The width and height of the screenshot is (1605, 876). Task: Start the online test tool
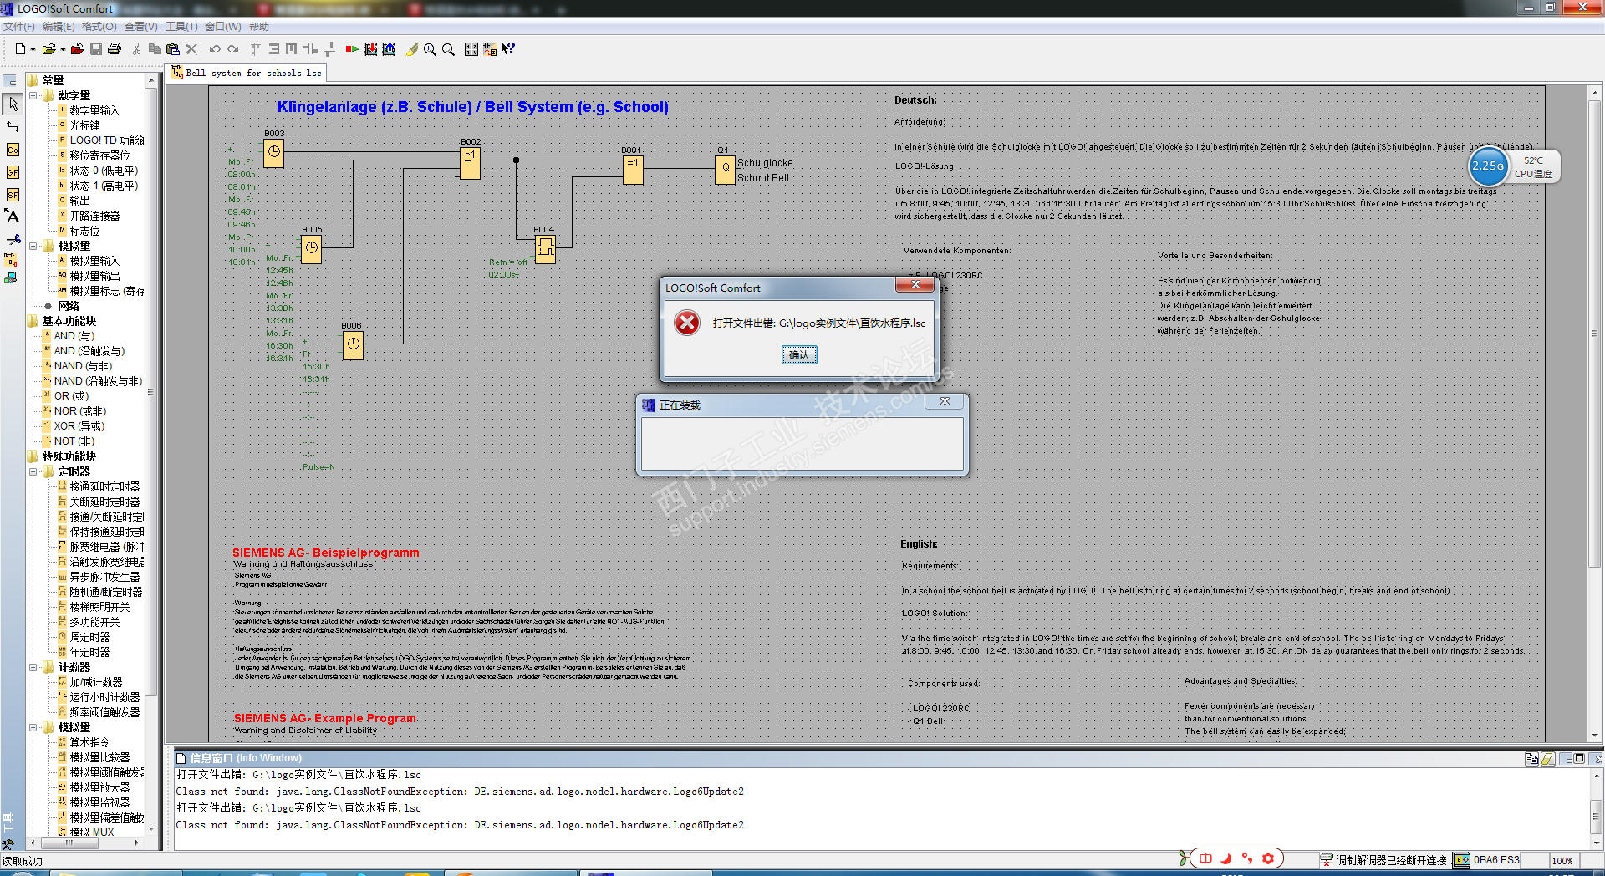pos(11,278)
